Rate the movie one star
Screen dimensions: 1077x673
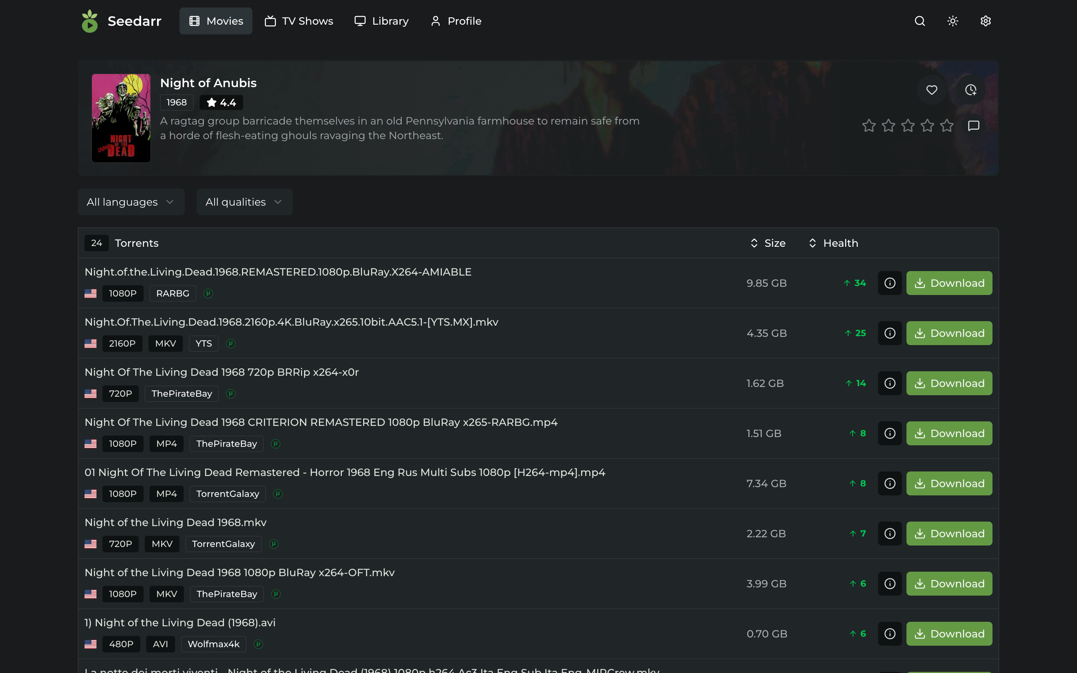click(x=869, y=126)
